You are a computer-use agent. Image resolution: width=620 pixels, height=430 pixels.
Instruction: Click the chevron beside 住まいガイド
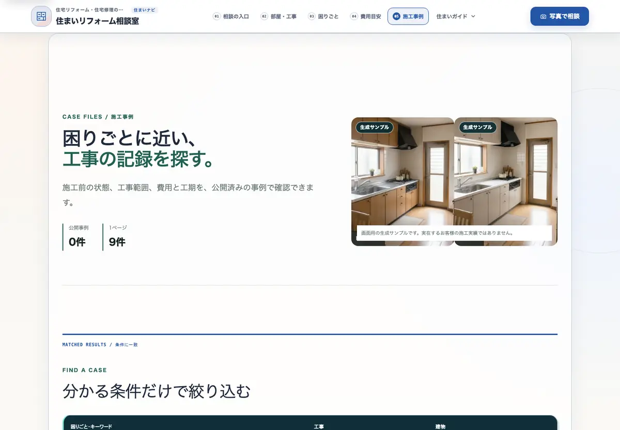click(473, 17)
